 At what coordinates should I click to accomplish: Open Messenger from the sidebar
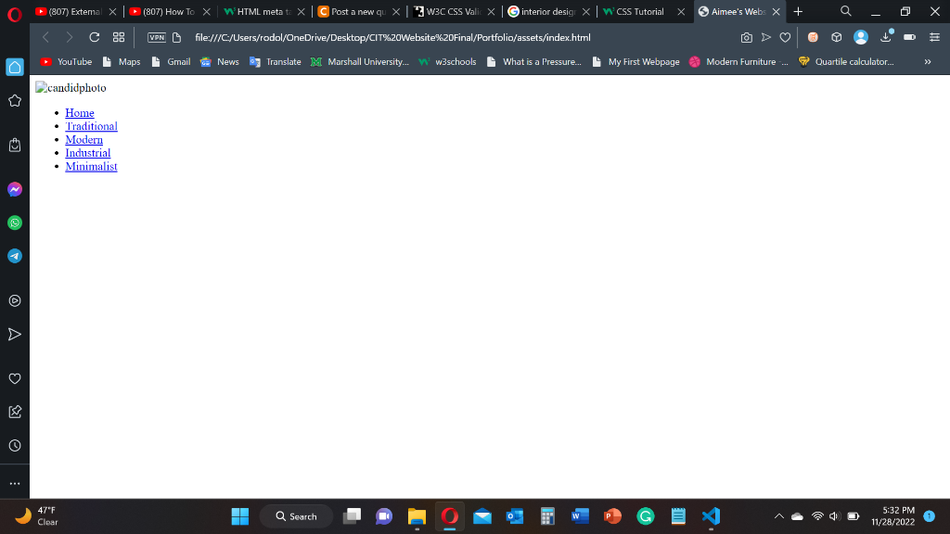[x=15, y=189]
